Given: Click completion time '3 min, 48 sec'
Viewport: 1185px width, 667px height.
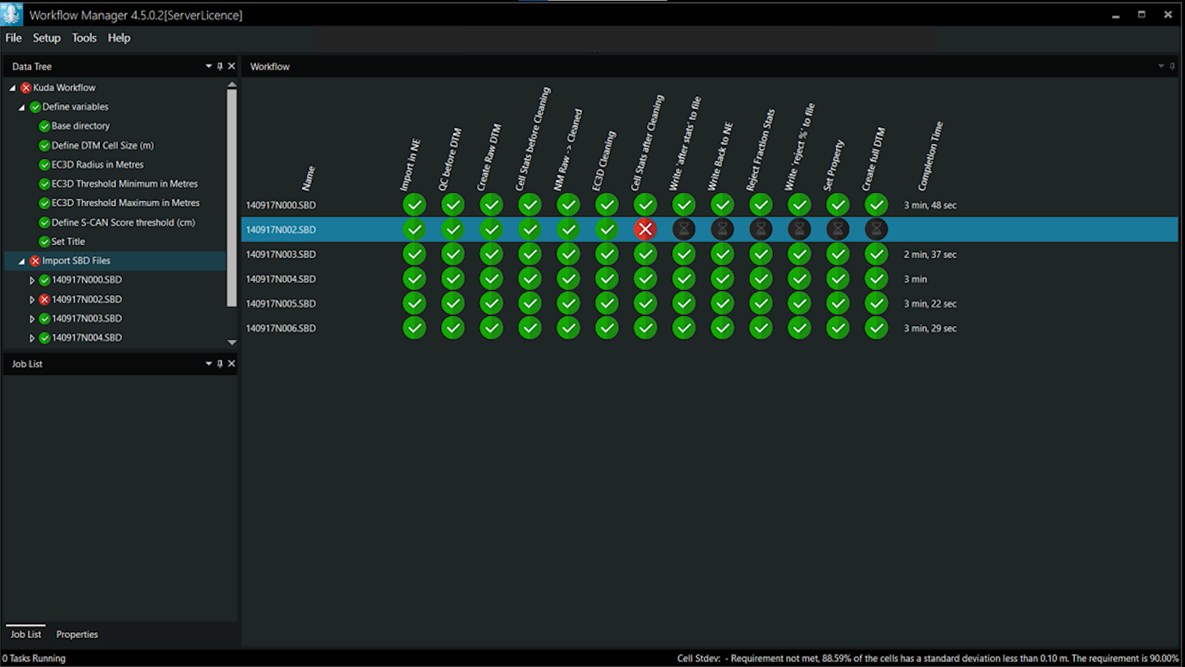Looking at the screenshot, I should (930, 205).
